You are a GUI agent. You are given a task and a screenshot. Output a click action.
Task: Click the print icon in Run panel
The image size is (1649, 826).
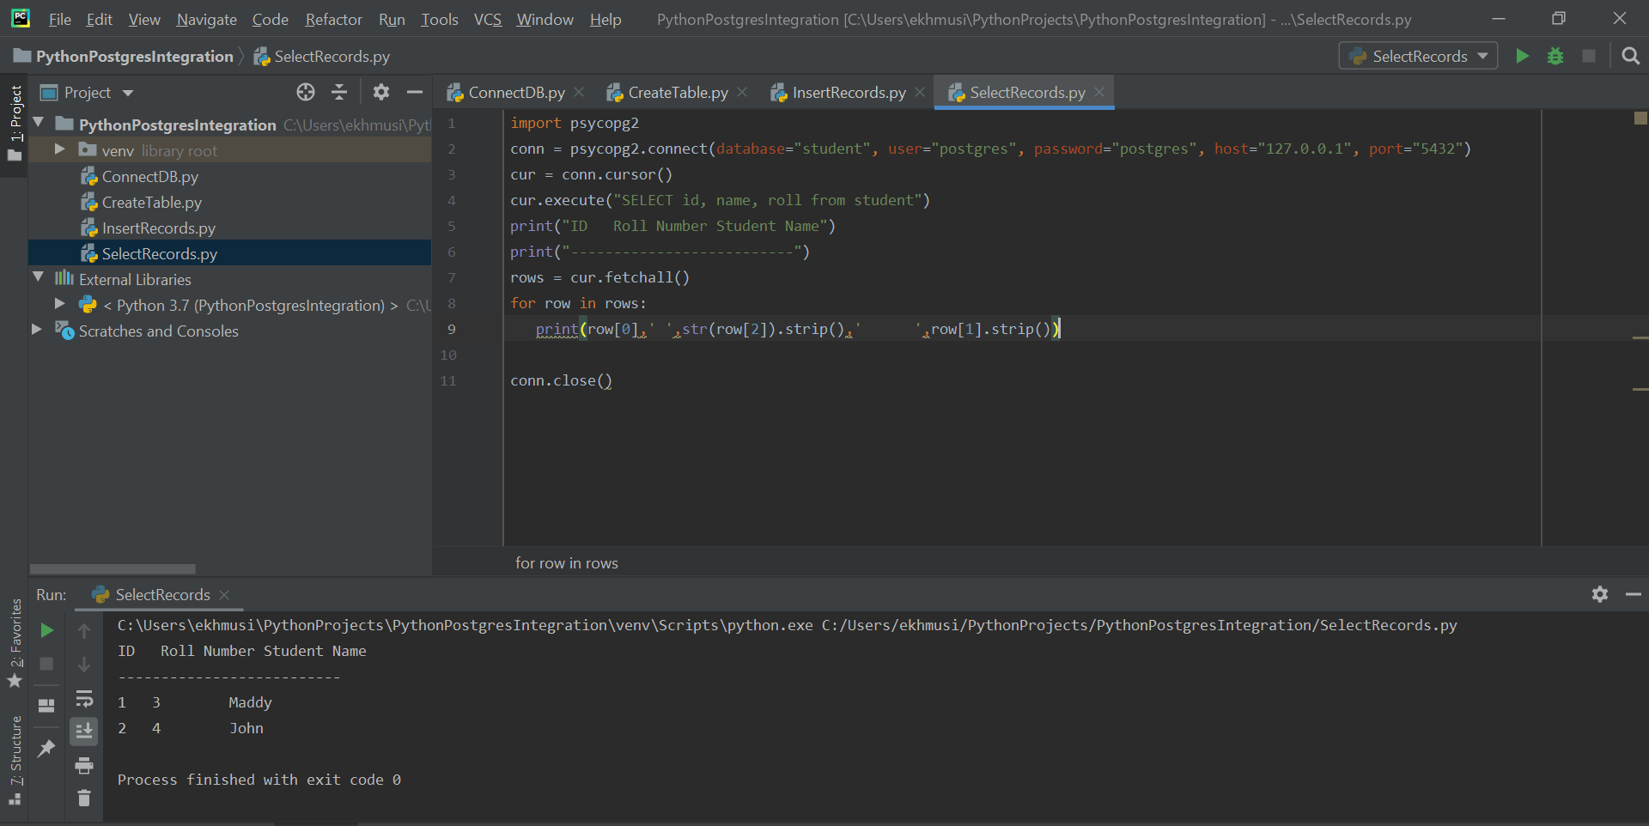point(84,765)
